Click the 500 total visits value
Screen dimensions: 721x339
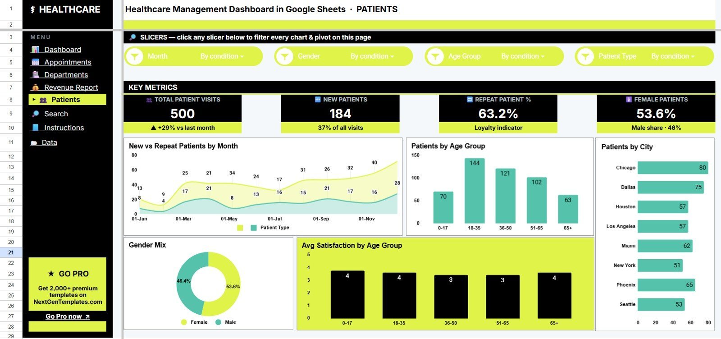pyautogui.click(x=183, y=114)
